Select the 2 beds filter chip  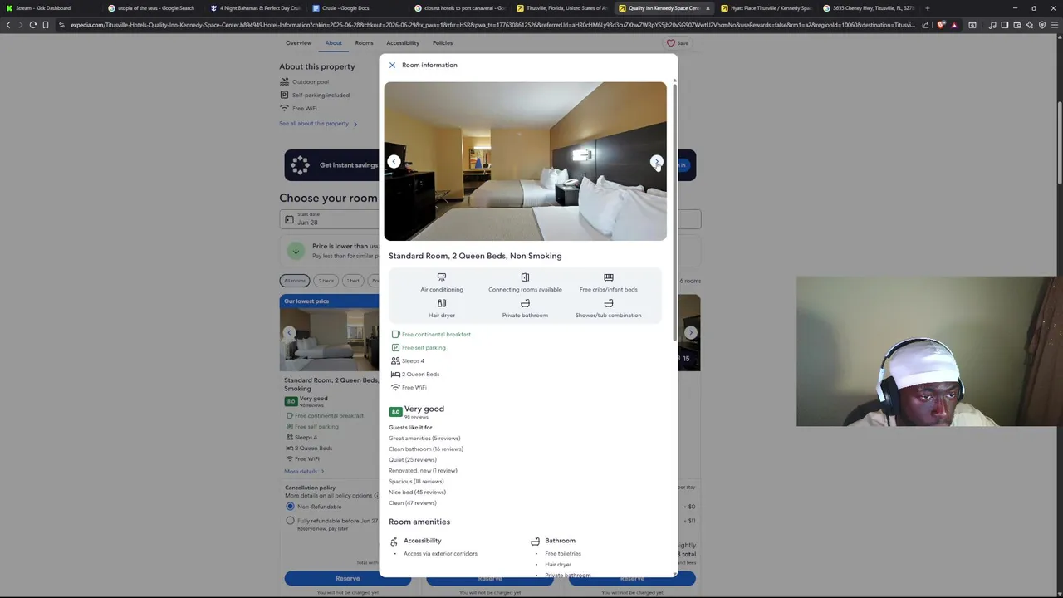[x=326, y=281]
